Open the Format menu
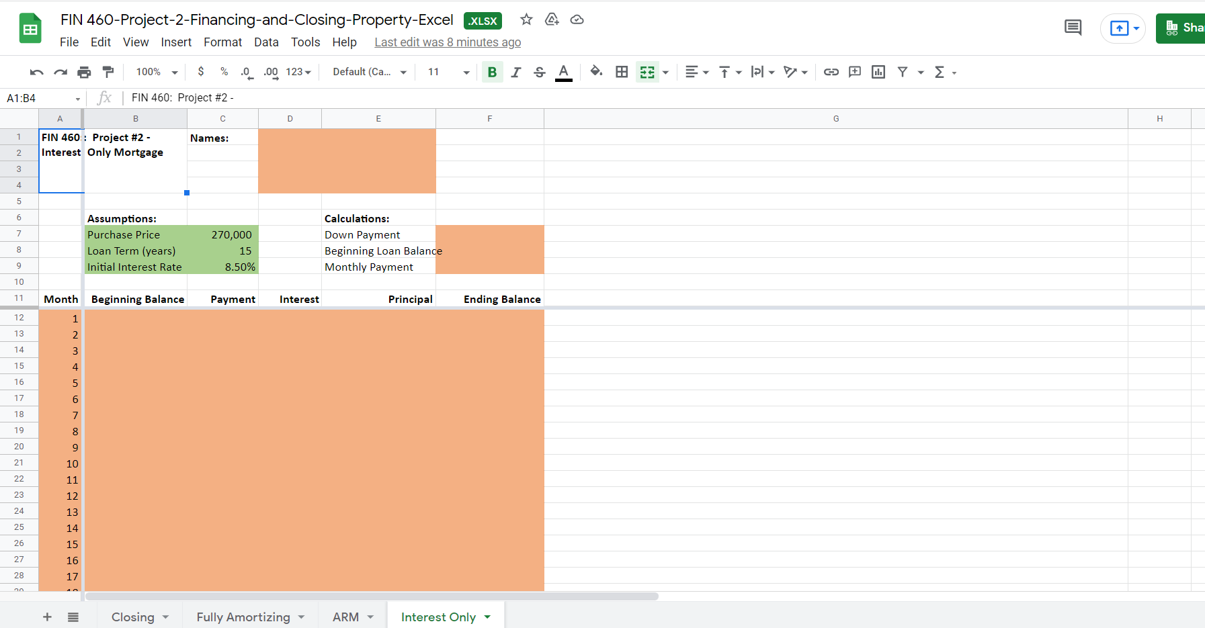Image resolution: width=1205 pixels, height=628 pixels. click(222, 42)
